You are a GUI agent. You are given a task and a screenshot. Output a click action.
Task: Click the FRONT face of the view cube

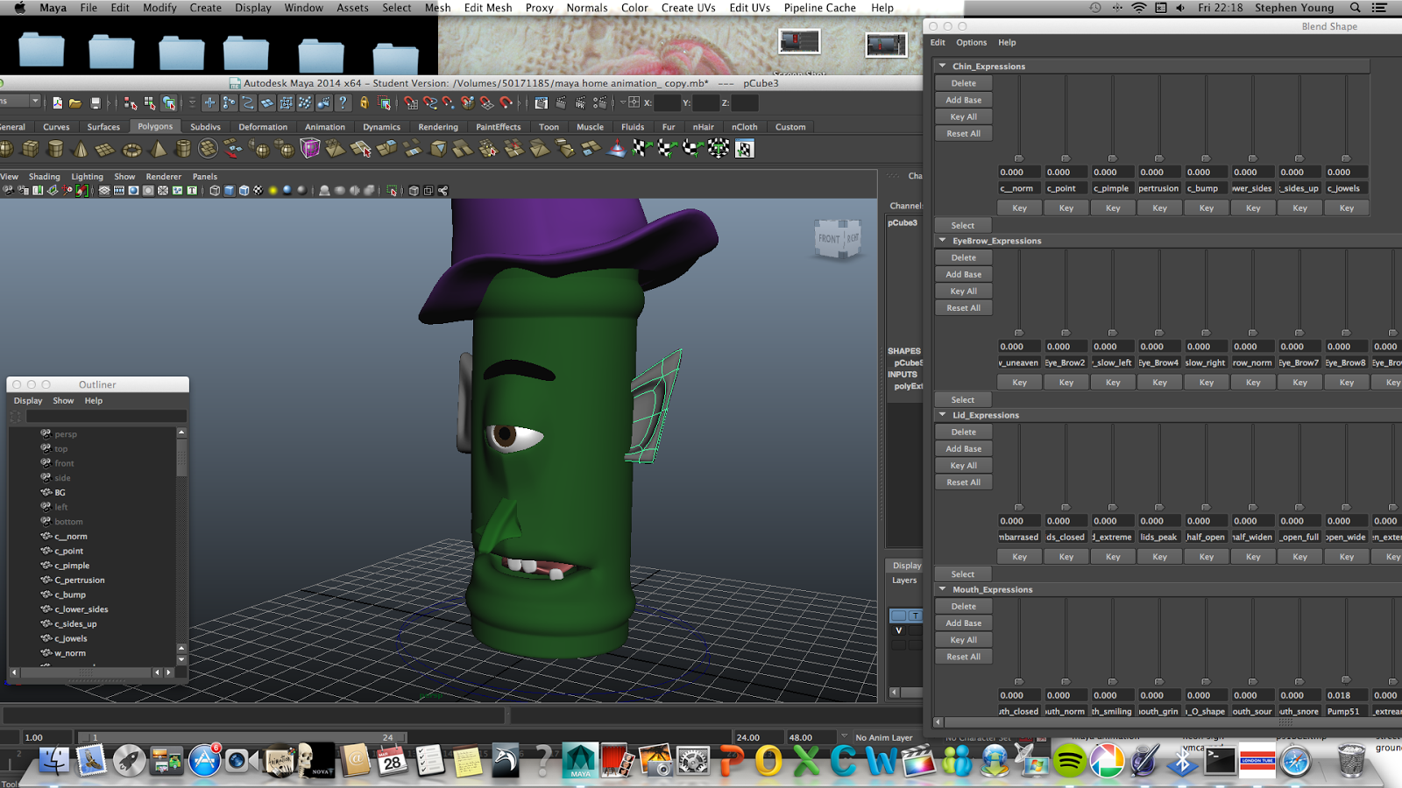(829, 238)
